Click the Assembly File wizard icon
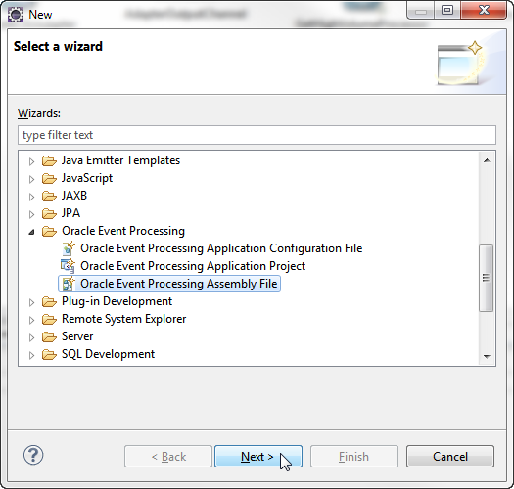514x489 pixels. tap(69, 284)
